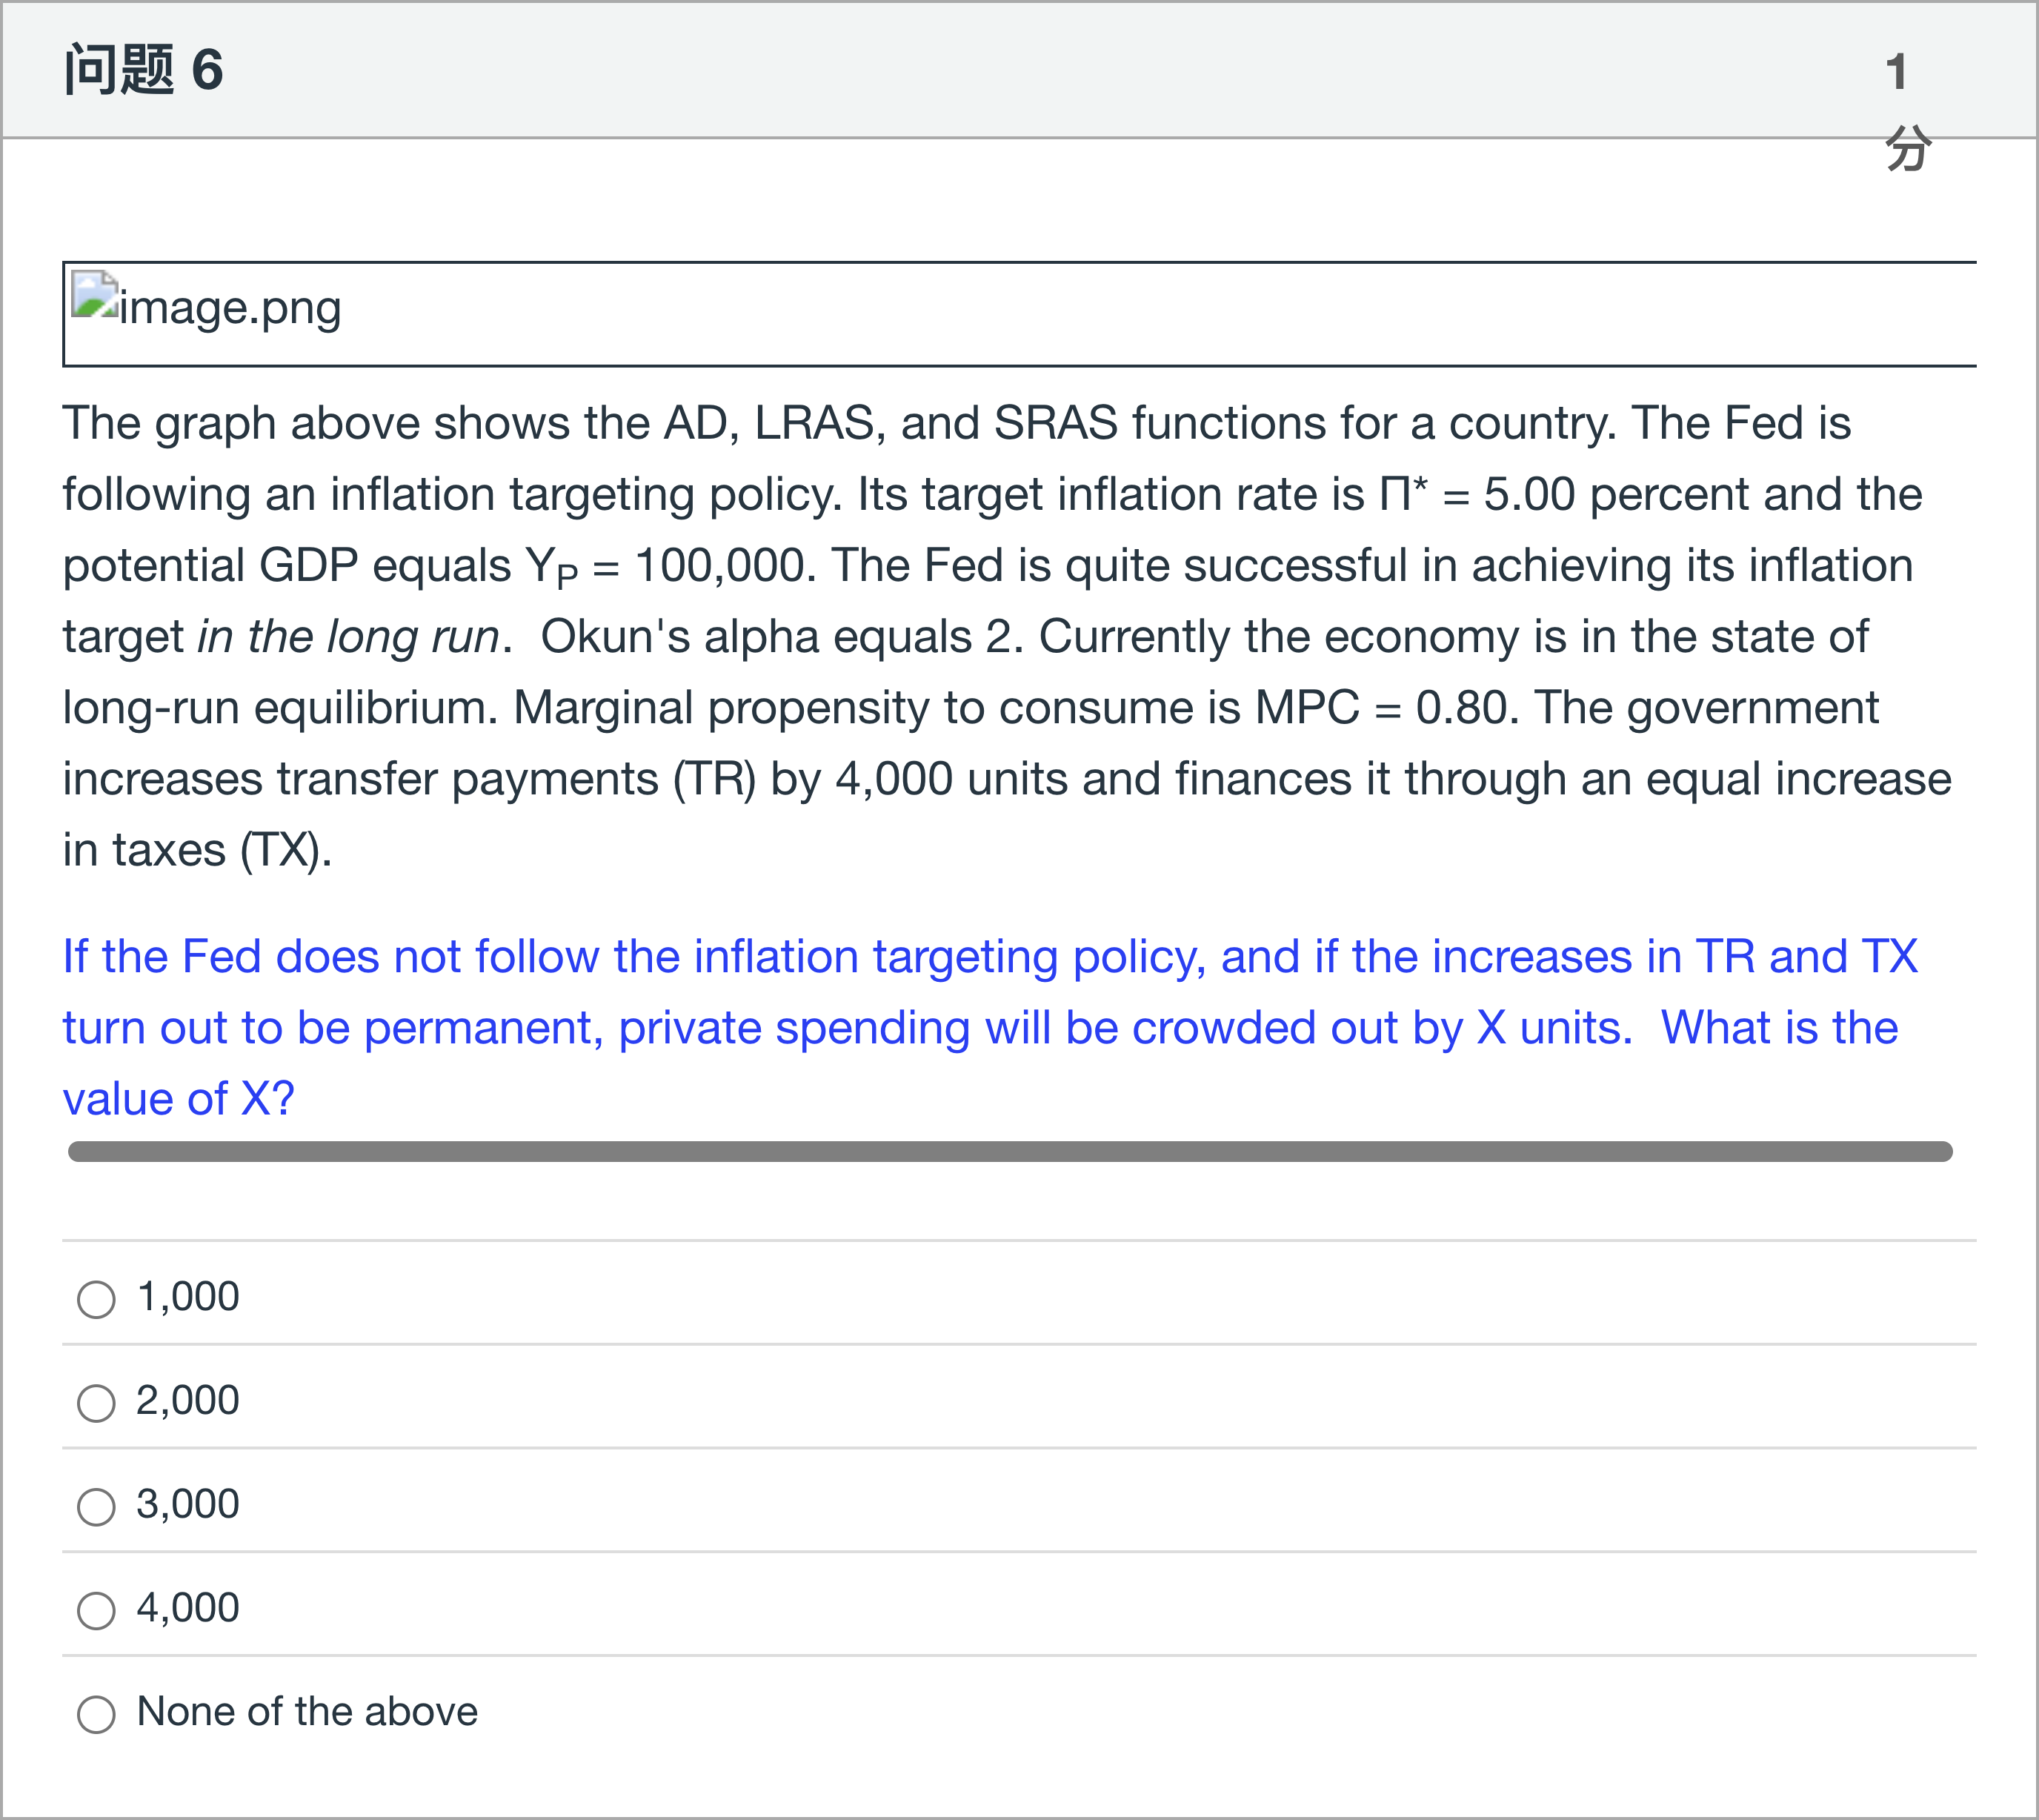This screenshot has width=2039, height=1820.
Task: Click the 'Okun's alpha equals 2' text
Action: point(780,637)
